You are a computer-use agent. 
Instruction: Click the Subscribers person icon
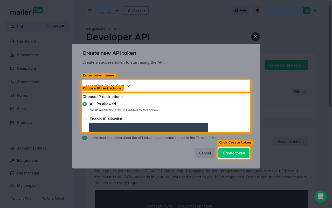[12, 55]
